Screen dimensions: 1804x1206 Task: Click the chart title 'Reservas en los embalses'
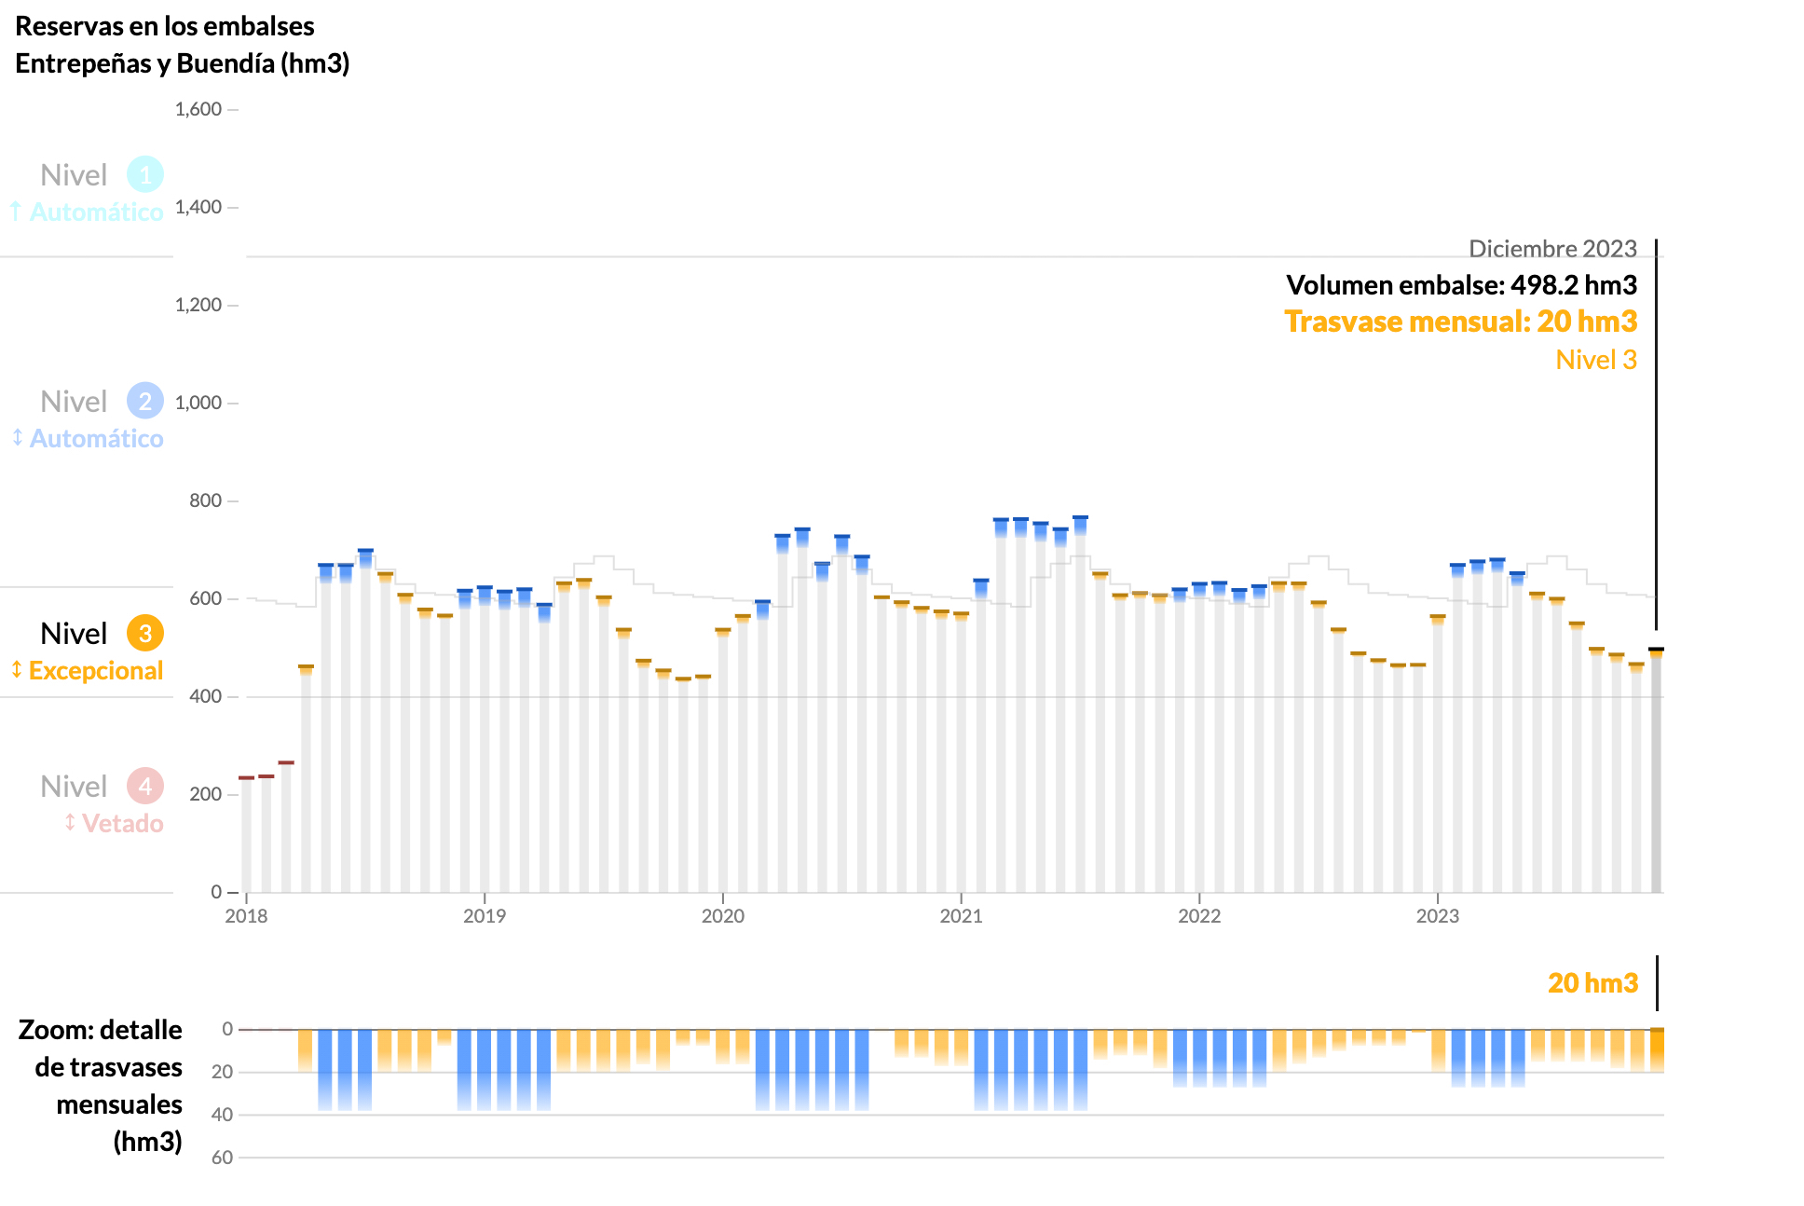(165, 26)
